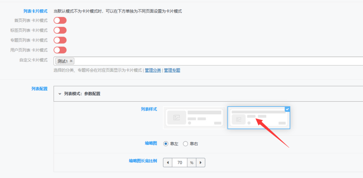Switch on 用户页列表 卡片模式
Screen dimensions: 363x178
tap(60, 50)
